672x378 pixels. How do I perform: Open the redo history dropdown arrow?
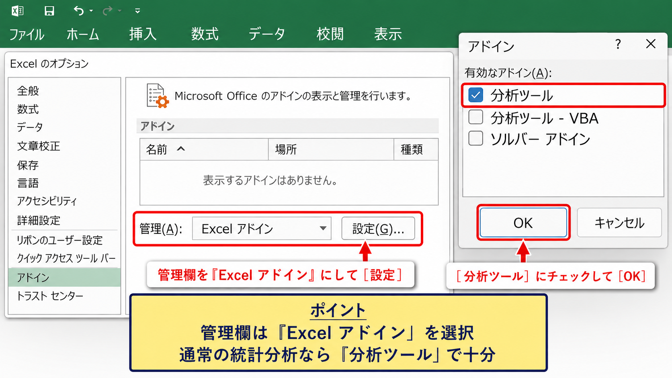[x=120, y=11]
